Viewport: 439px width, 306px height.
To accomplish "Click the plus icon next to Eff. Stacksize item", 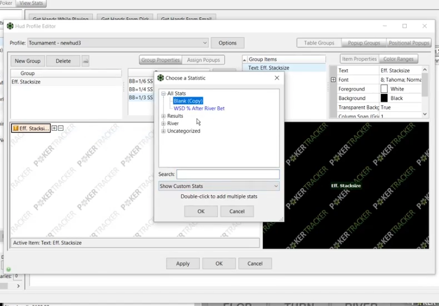I will pos(54,128).
